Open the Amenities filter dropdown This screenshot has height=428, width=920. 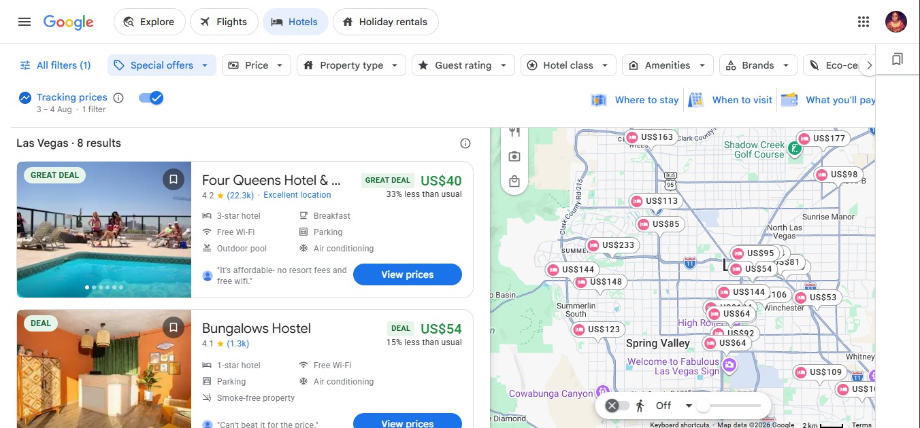pyautogui.click(x=668, y=65)
